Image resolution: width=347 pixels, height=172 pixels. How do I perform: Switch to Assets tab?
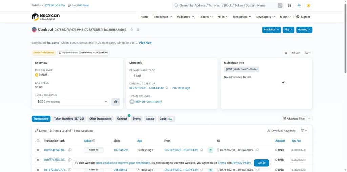pyautogui.click(x=150, y=119)
